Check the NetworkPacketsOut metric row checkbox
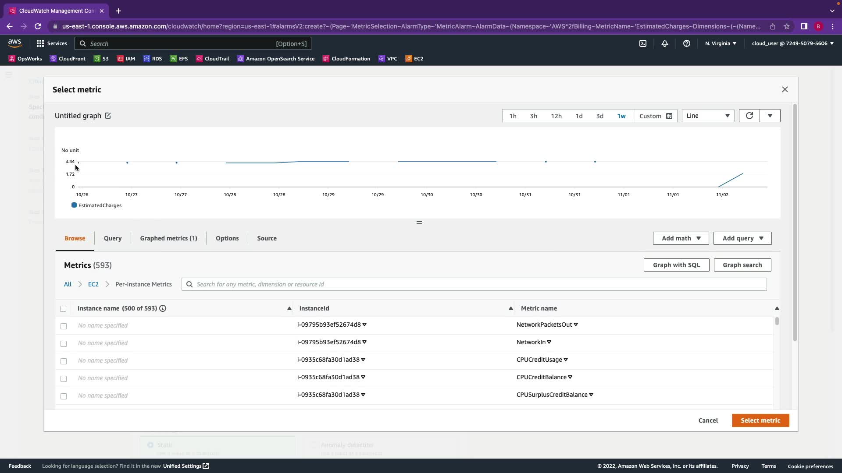Viewport: 842px width, 473px height. tap(64, 326)
